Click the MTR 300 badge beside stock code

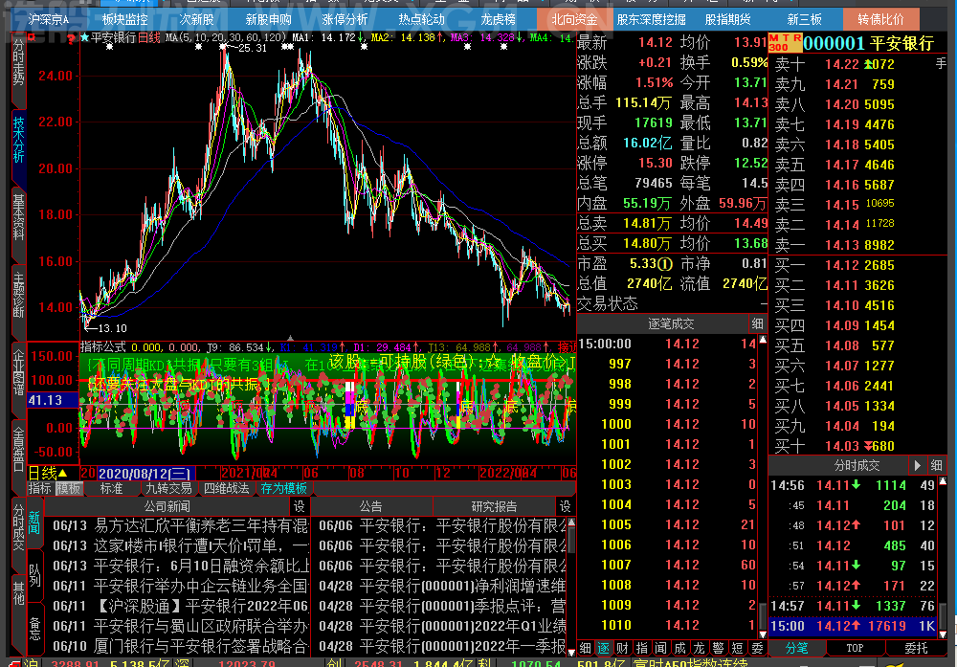(x=785, y=43)
